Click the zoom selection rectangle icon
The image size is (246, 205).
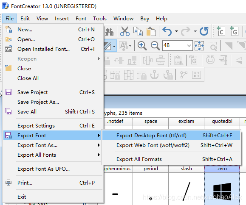coord(212,46)
